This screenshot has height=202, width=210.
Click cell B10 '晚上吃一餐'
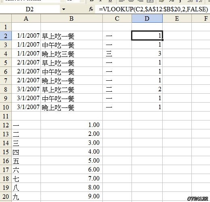click(x=72, y=107)
